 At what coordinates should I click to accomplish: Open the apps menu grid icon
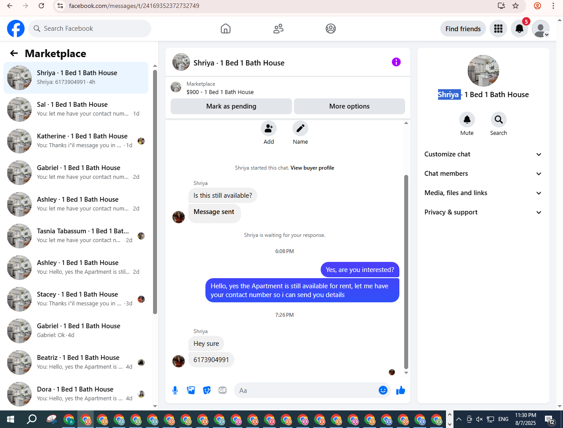498,29
